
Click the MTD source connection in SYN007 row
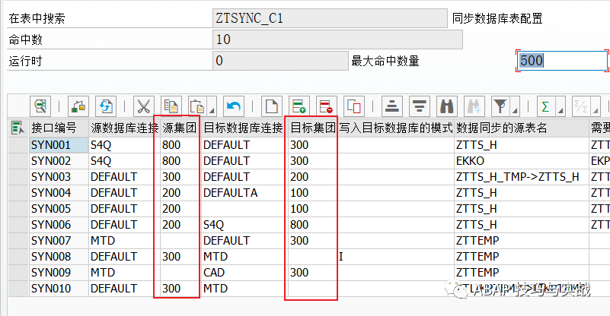pyautogui.click(x=124, y=240)
